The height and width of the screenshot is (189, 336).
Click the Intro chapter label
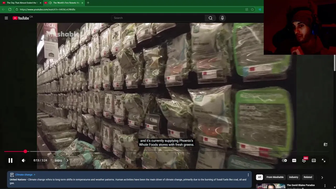coord(58,160)
